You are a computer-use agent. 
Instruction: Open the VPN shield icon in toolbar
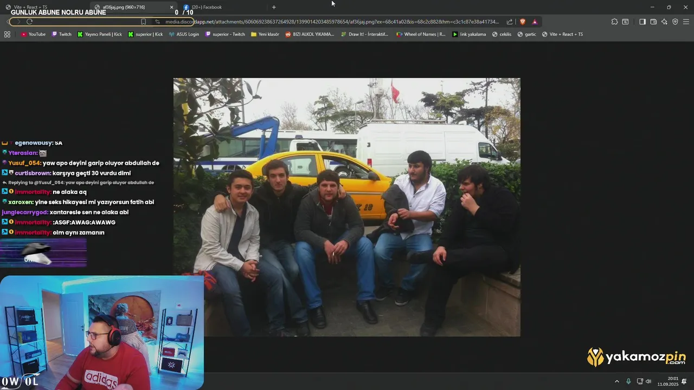[675, 22]
